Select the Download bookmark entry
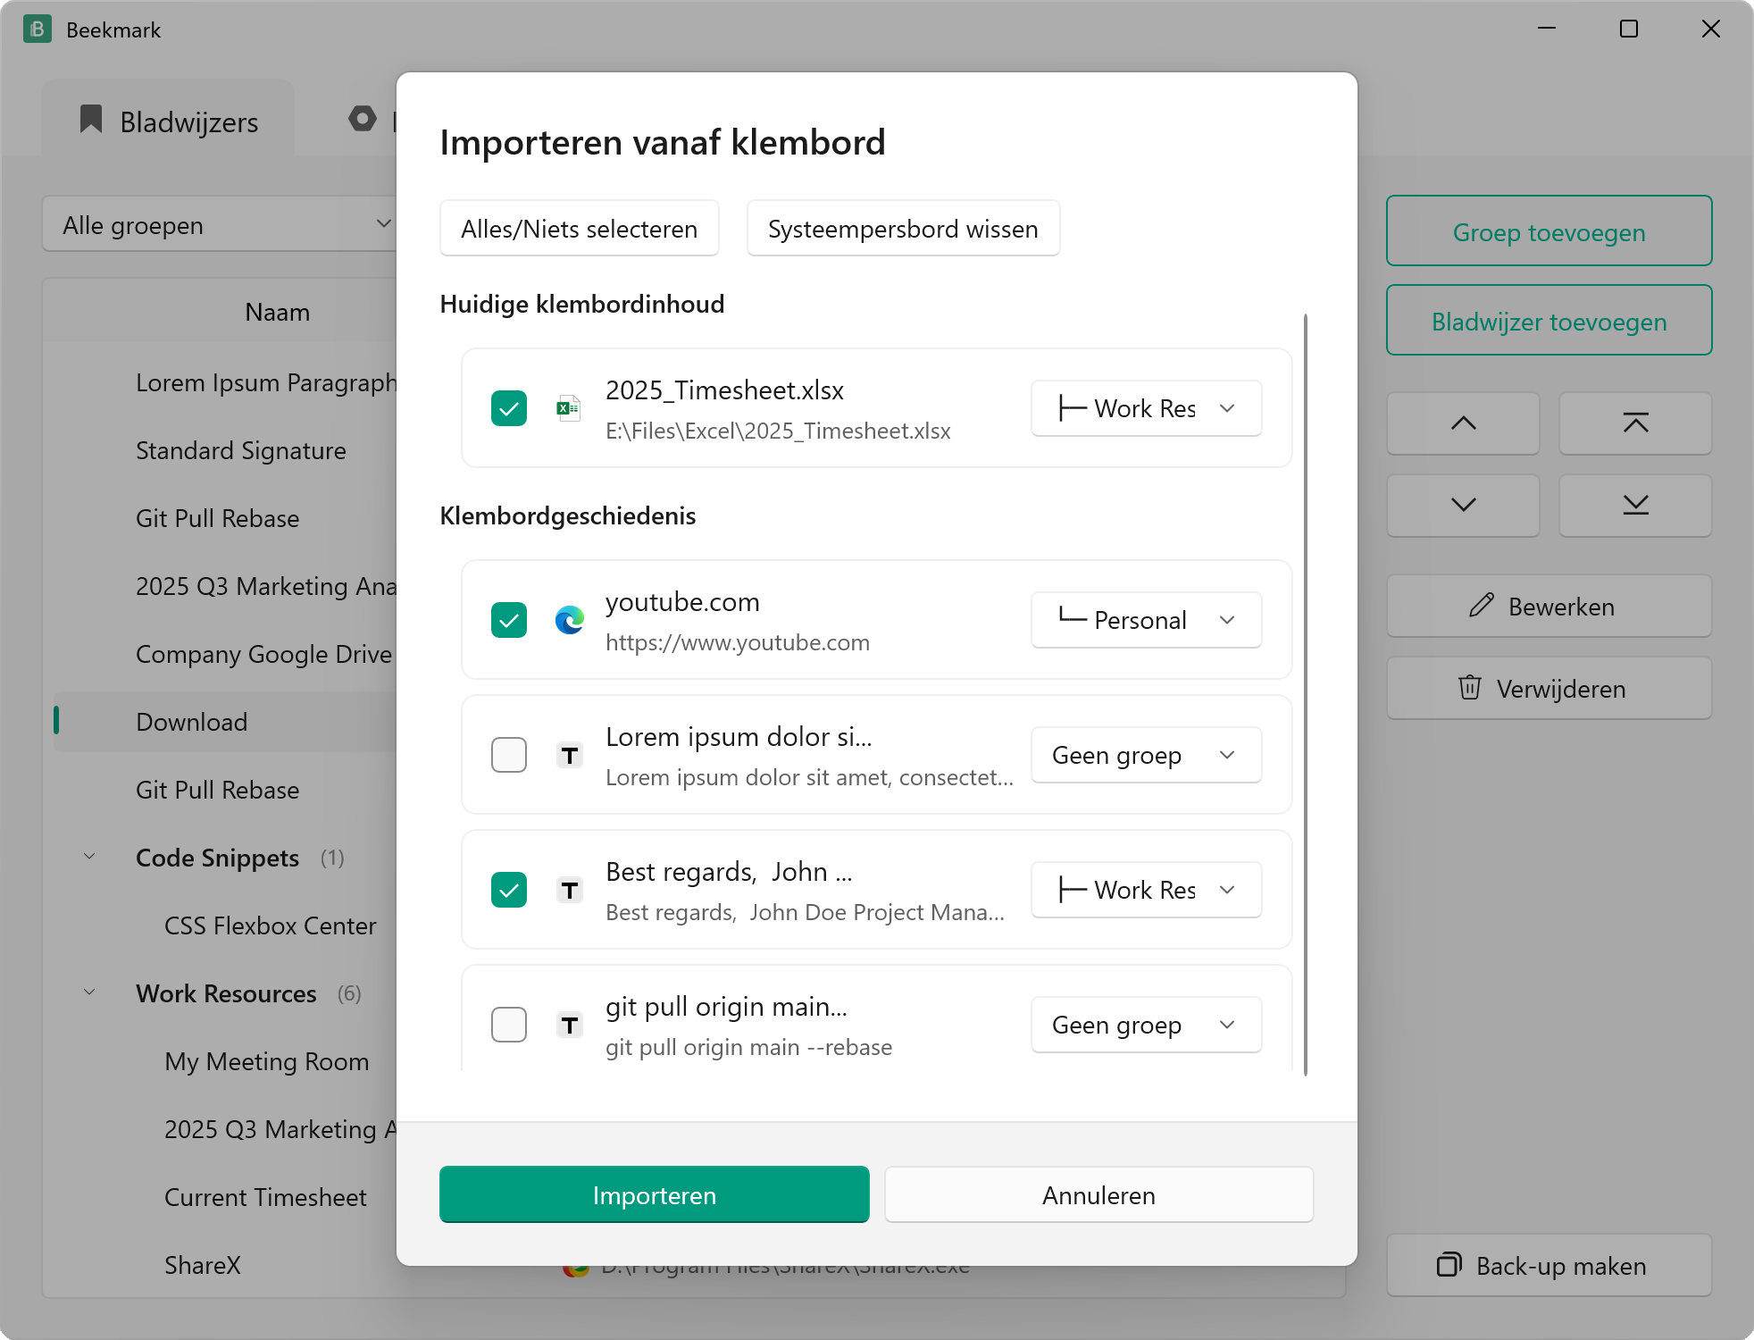This screenshot has width=1754, height=1340. tap(225, 722)
